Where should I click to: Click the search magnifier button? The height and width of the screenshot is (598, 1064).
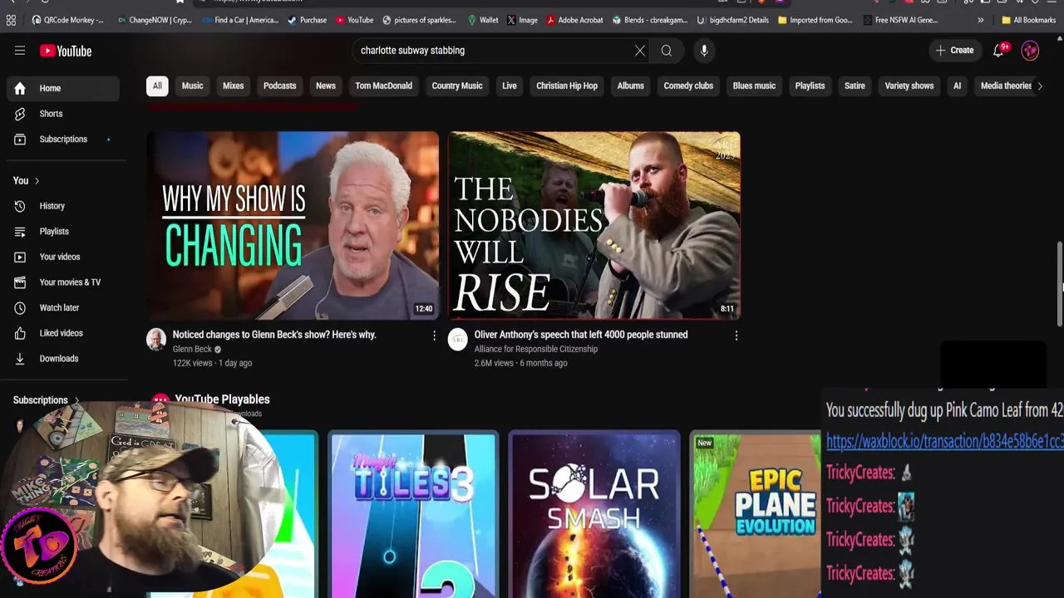667,51
